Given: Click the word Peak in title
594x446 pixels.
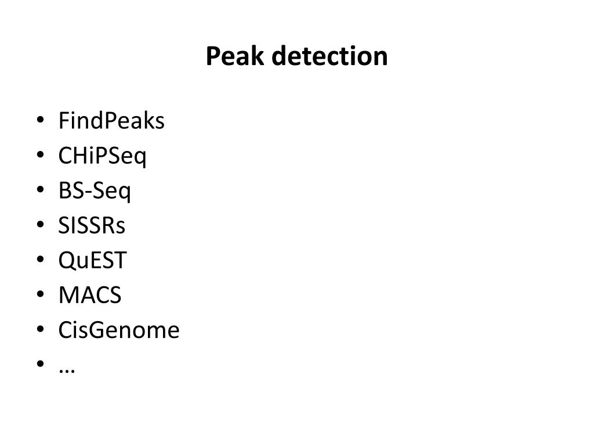Looking at the screenshot, I should pyautogui.click(x=234, y=56).
